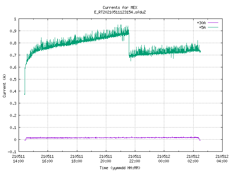This screenshot has width=229, height=171.
Task: Click the chart title 'Currents for MEX'
Action: [120, 7]
